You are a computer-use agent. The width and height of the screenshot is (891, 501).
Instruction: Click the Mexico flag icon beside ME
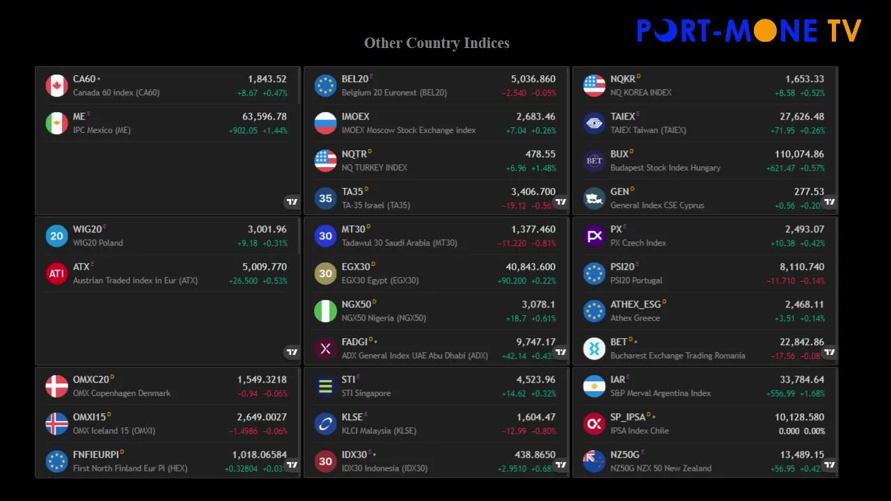point(56,123)
